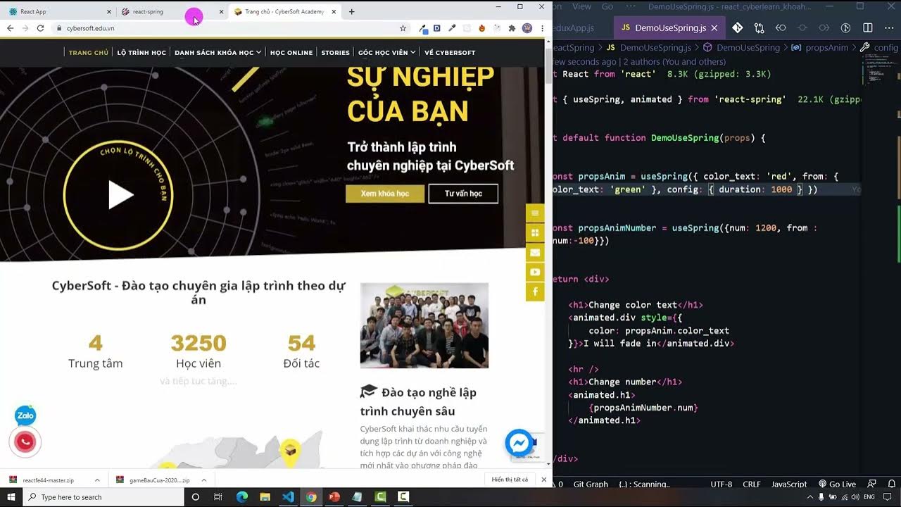Click the yellow YouTube sidebar icon
The image size is (901, 507).
(x=535, y=272)
